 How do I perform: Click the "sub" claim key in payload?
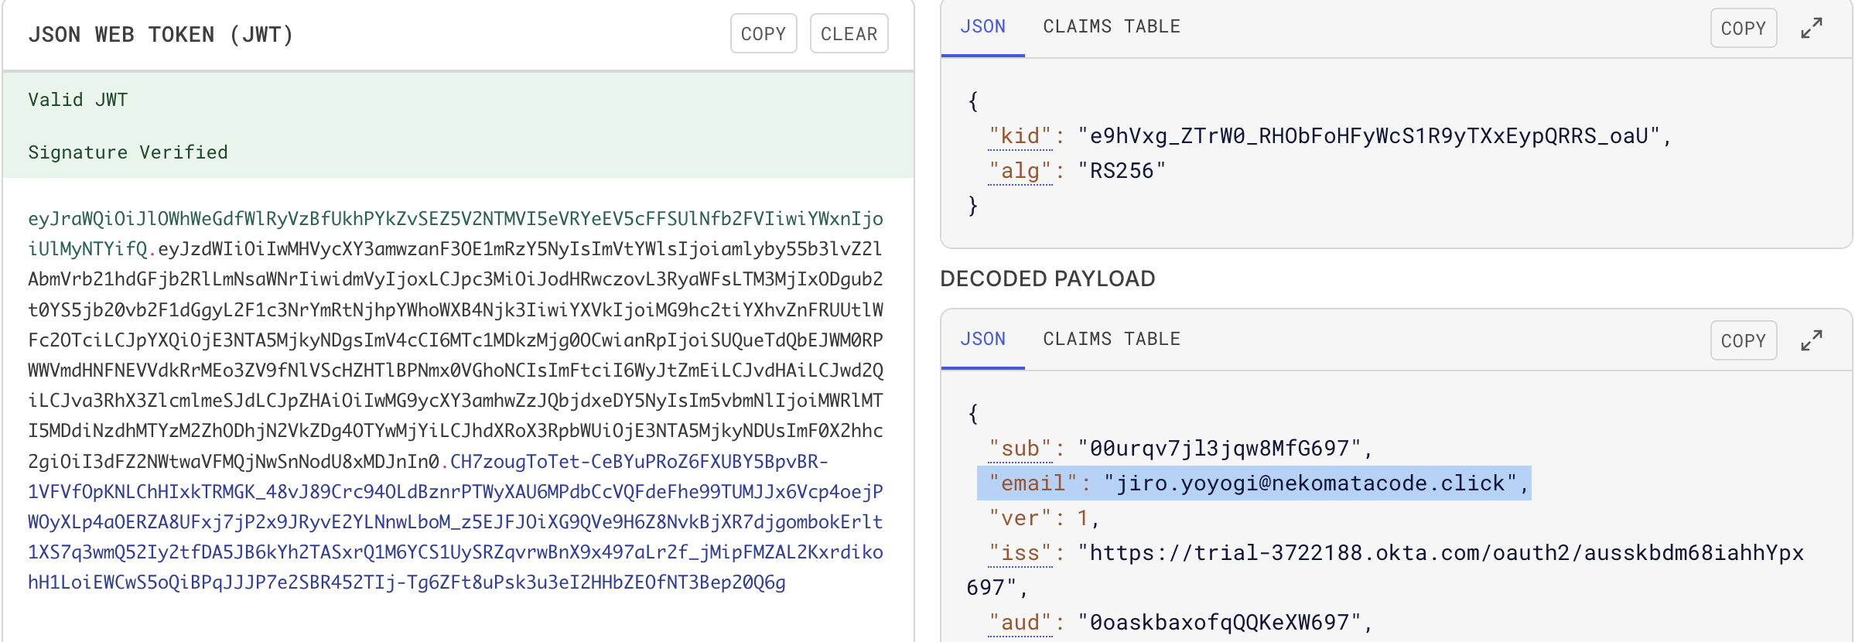pyautogui.click(x=1020, y=449)
